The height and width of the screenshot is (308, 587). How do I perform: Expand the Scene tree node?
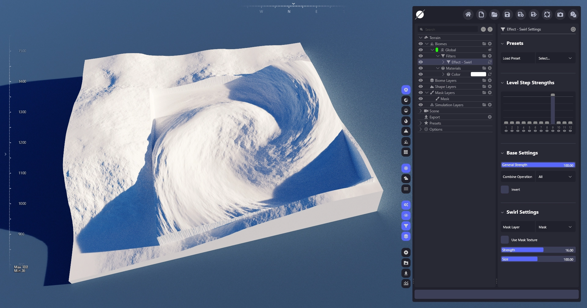(x=421, y=111)
